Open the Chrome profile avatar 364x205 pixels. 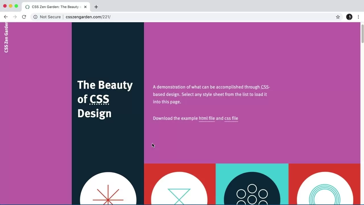click(x=349, y=17)
